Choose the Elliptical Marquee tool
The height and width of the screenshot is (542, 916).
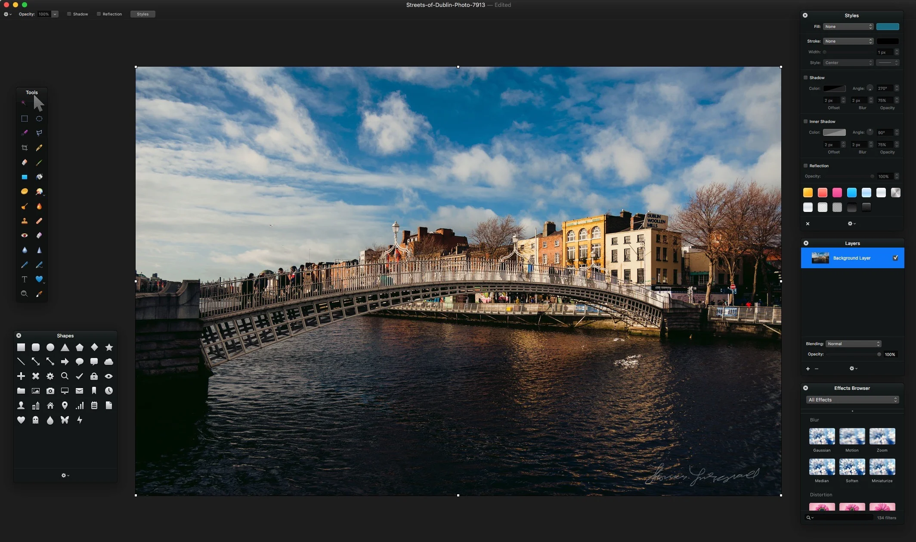[39, 119]
